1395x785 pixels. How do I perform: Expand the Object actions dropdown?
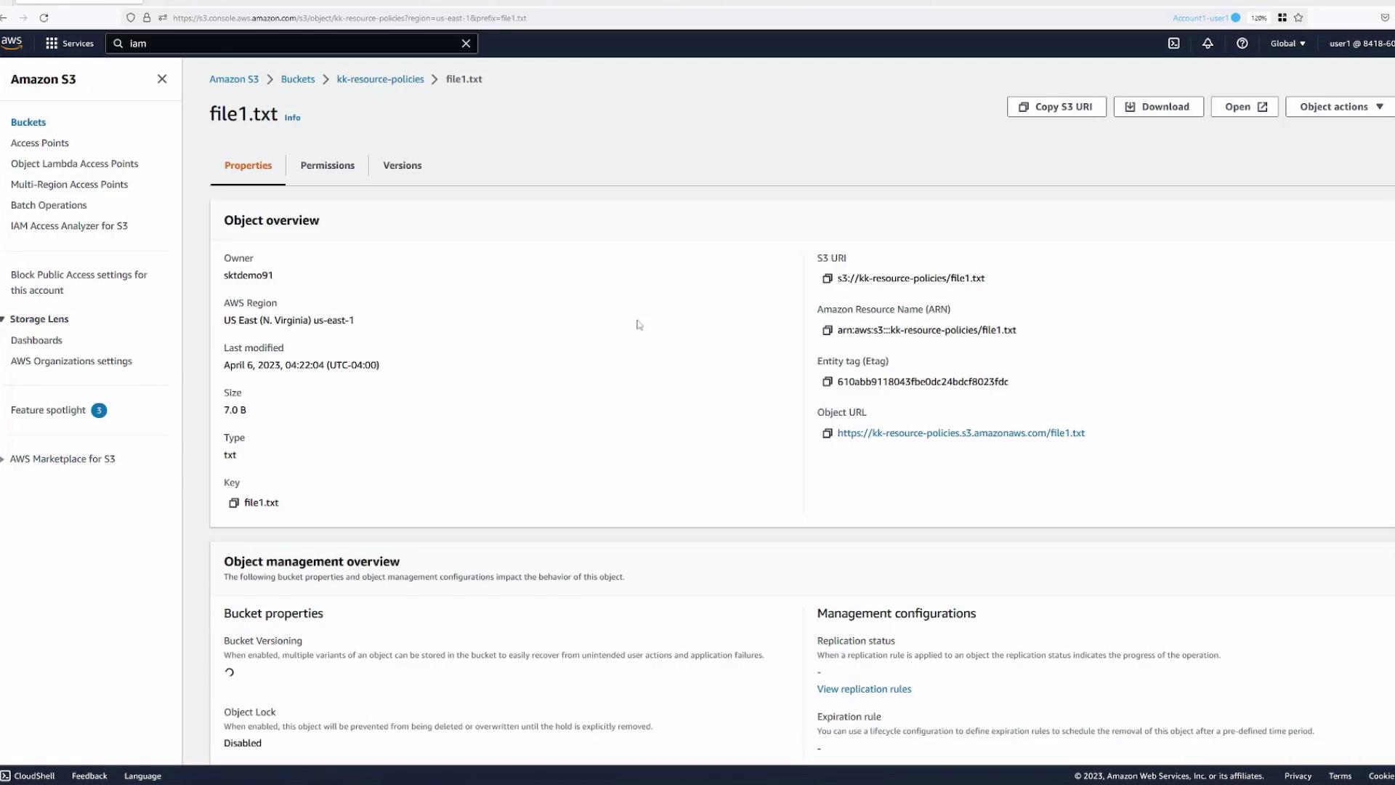[1341, 107]
